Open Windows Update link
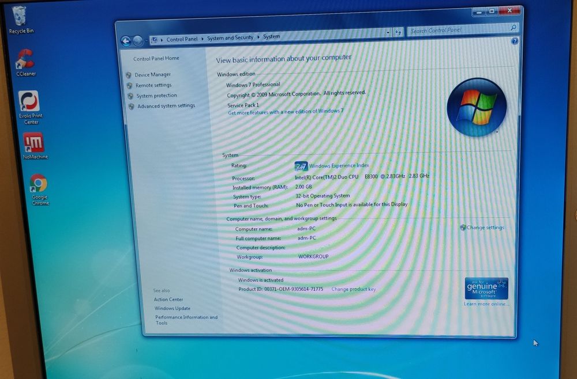577x379 pixels. pos(172,309)
